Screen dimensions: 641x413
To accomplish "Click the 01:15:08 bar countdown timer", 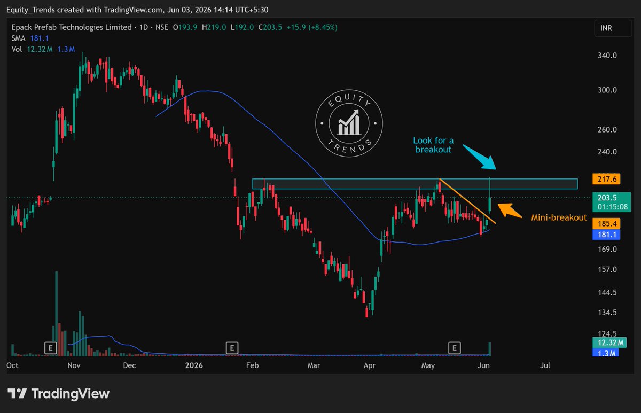I will [613, 207].
